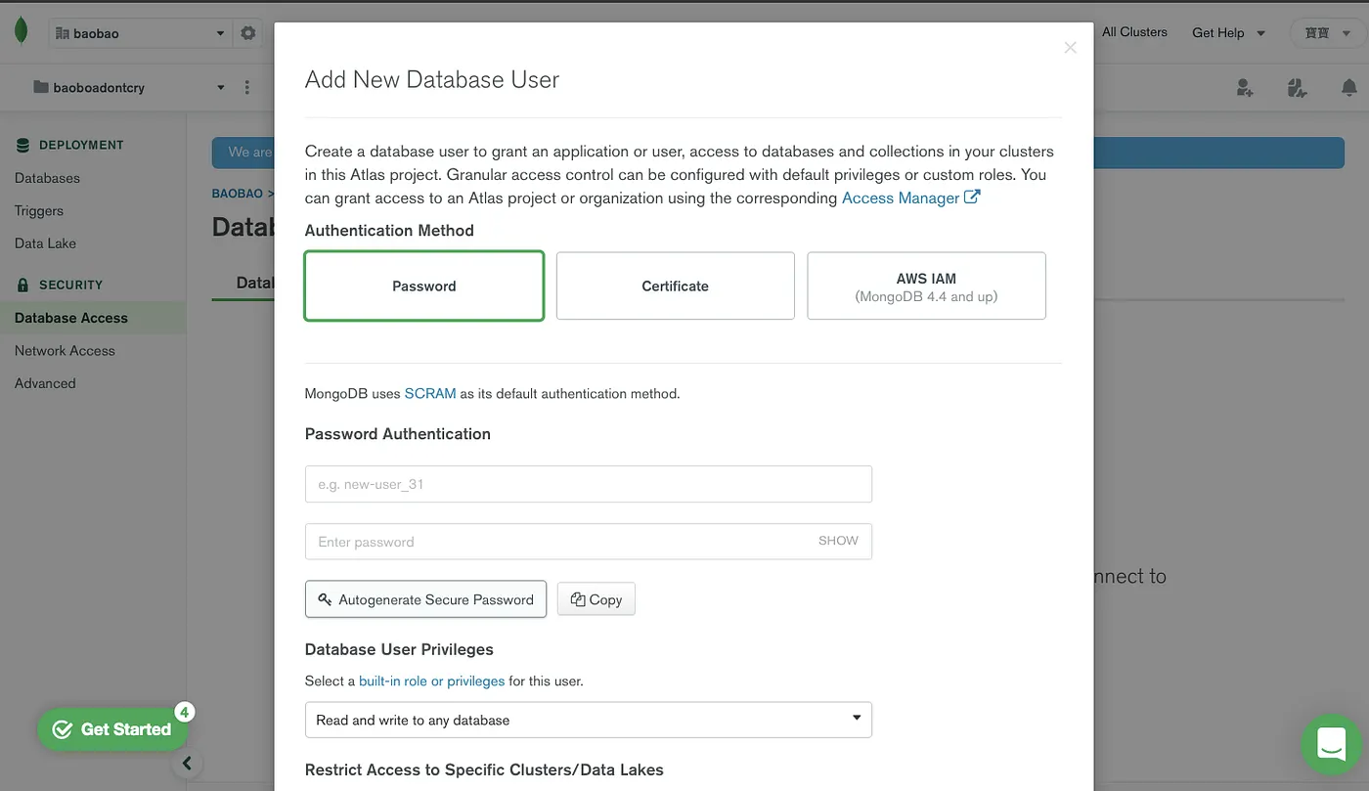Go to Databases in the sidebar
Image resolution: width=1369 pixels, height=791 pixels.
tap(47, 178)
